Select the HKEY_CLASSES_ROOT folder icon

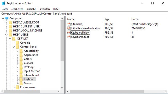tap(10, 22)
